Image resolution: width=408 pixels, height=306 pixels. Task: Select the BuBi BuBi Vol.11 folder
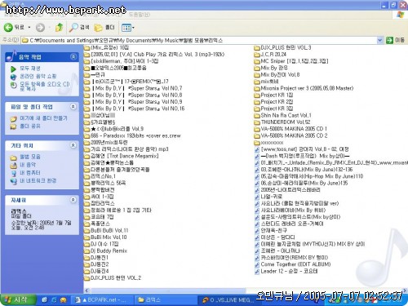click(106, 230)
